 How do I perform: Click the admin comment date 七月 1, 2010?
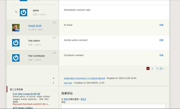click(x=39, y=15)
